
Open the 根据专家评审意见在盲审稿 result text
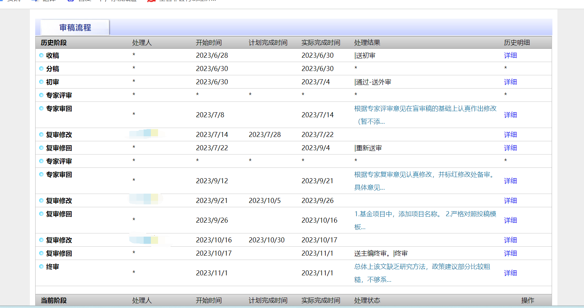coord(425,109)
